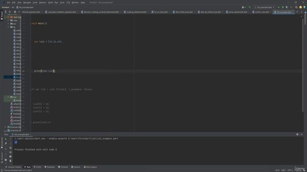Click CRLF line separator in status bar
This screenshot has width=307, height=172.
[283, 170]
